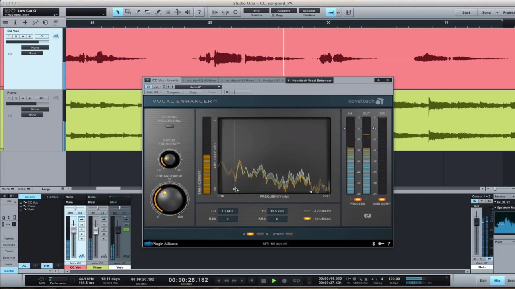Open help with the question mark tool
Image resolution: width=515 pixels, height=289 pixels.
pos(199,12)
